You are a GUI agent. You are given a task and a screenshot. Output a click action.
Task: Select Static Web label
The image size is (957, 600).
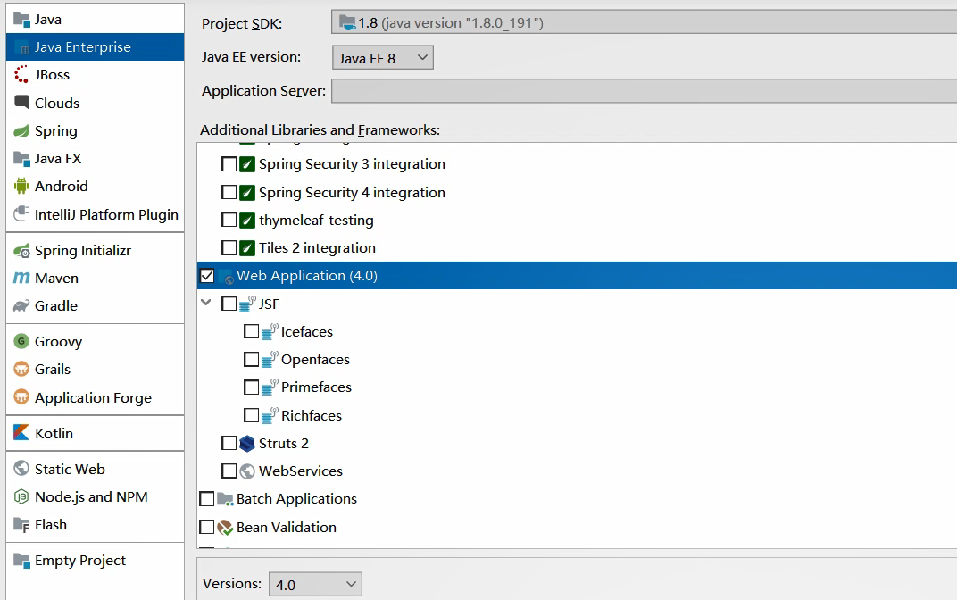[x=70, y=470]
